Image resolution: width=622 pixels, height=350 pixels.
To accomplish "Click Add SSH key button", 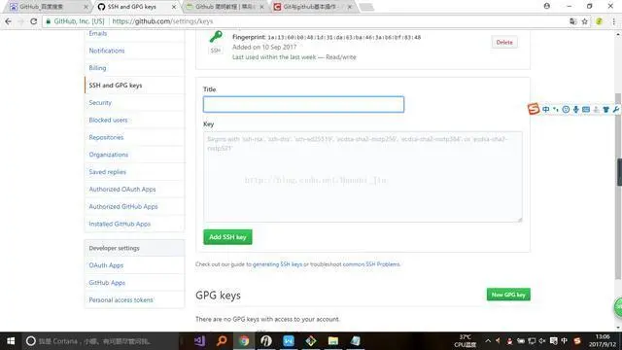I will coord(227,237).
